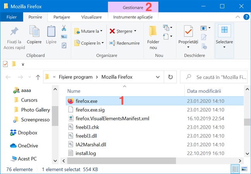Select firefox.VisualElementsManifest.xml file
The width and height of the screenshot is (251, 174).
tap(155, 118)
